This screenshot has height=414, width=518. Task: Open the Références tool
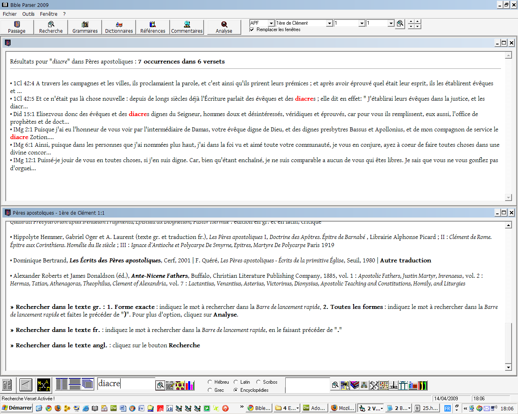click(153, 27)
